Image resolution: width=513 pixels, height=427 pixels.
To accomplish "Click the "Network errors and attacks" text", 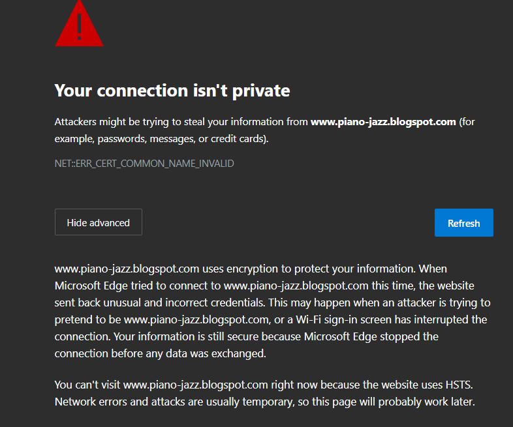I will pos(116,402).
